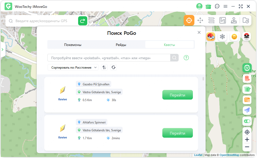
Task: Check cooldown with the snowflake icon
Action: (x=222, y=36)
